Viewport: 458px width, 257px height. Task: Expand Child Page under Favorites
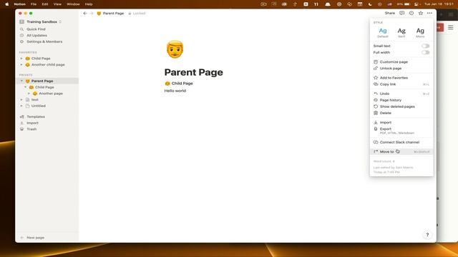pyautogui.click(x=21, y=59)
